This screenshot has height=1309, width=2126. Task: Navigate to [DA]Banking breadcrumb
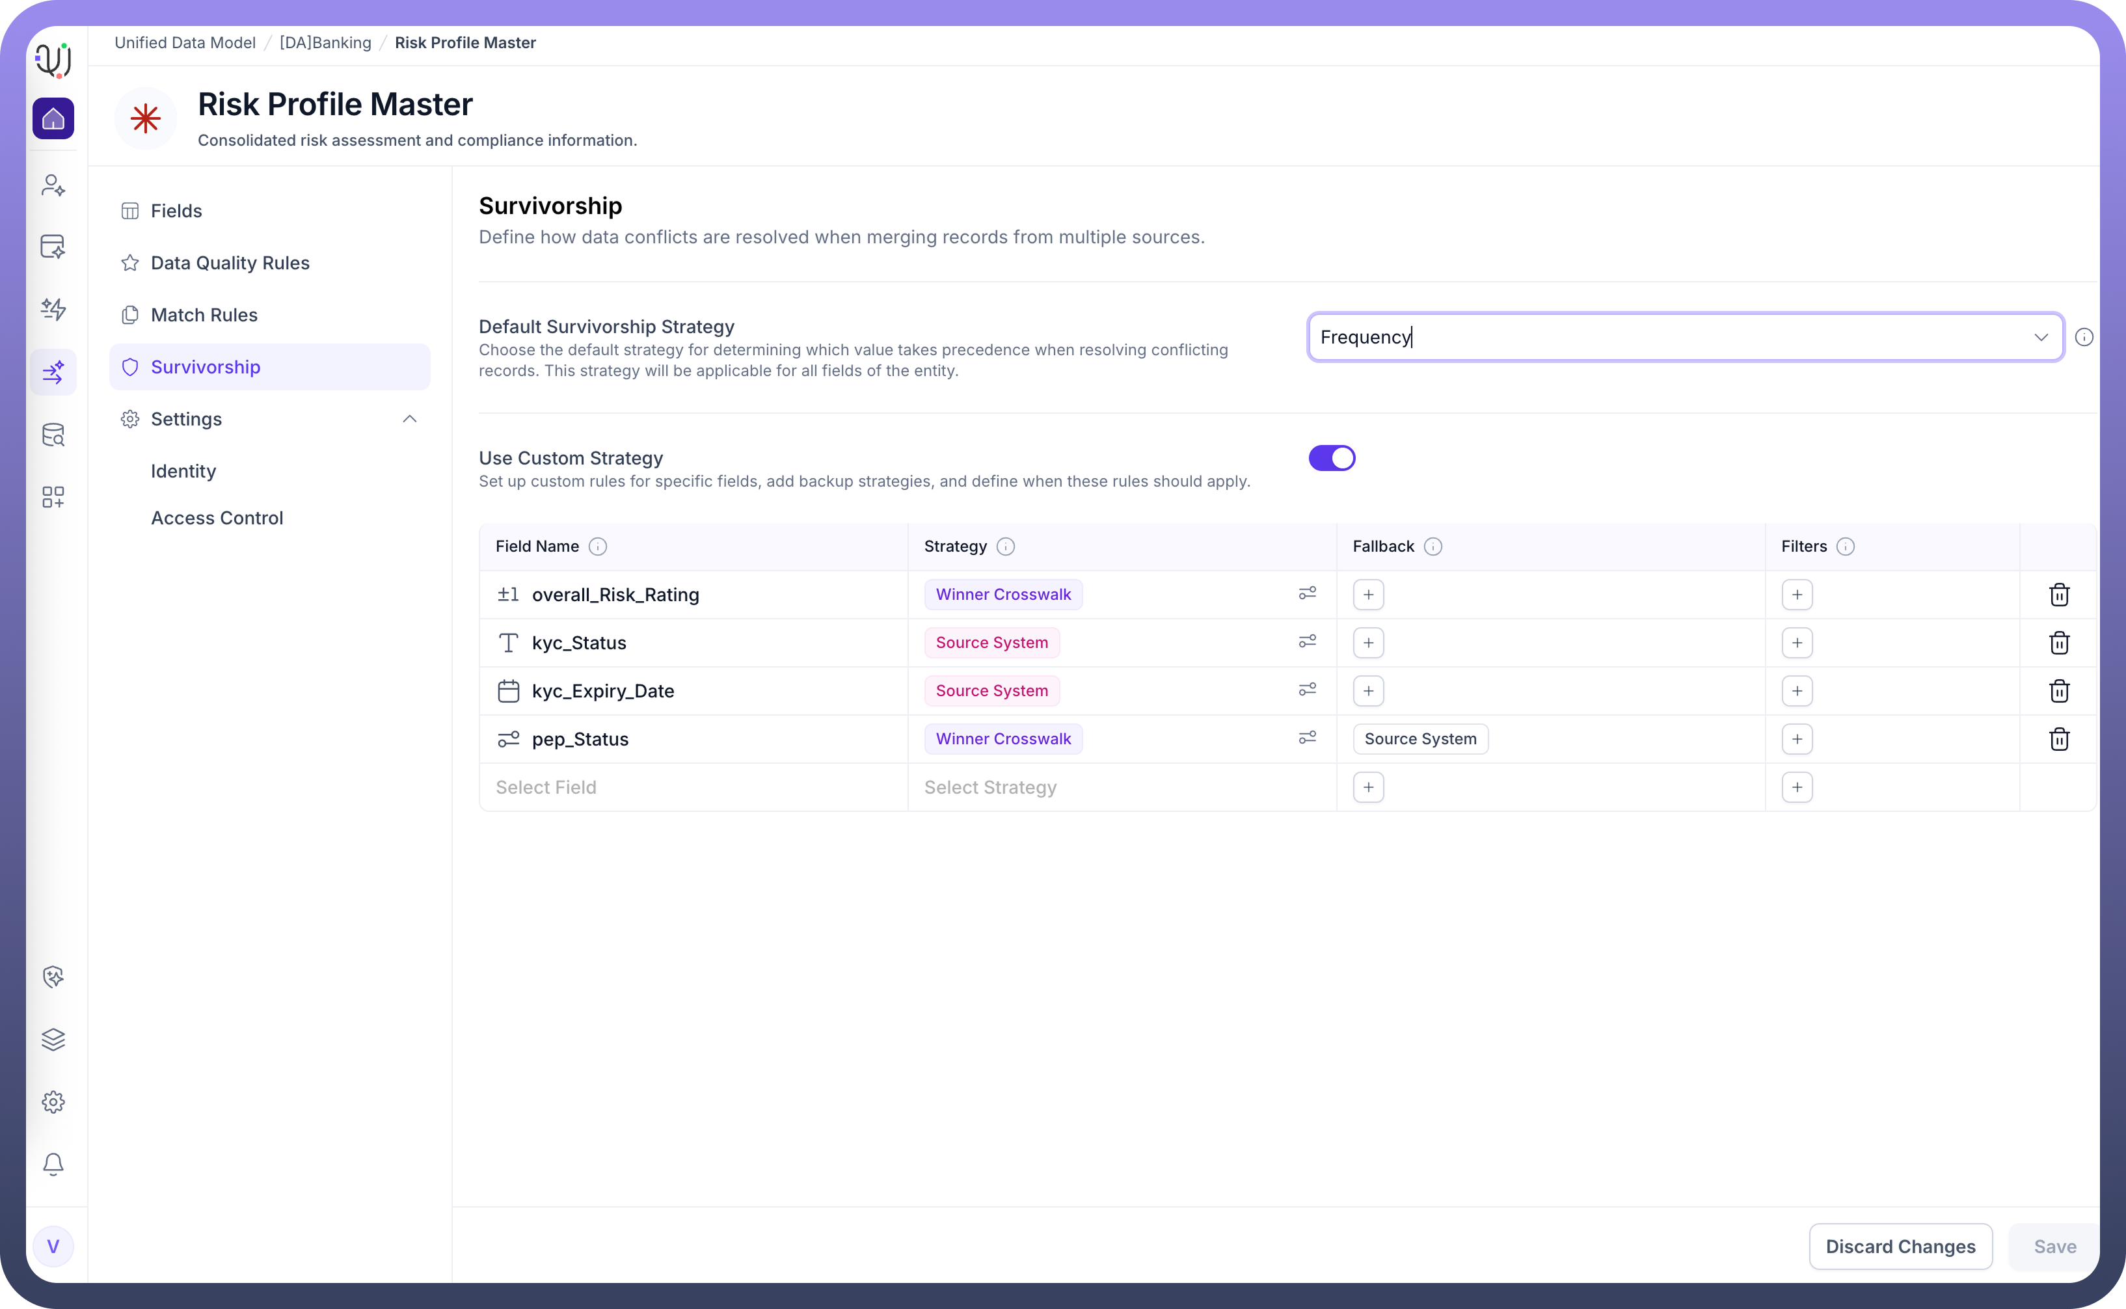pos(325,42)
